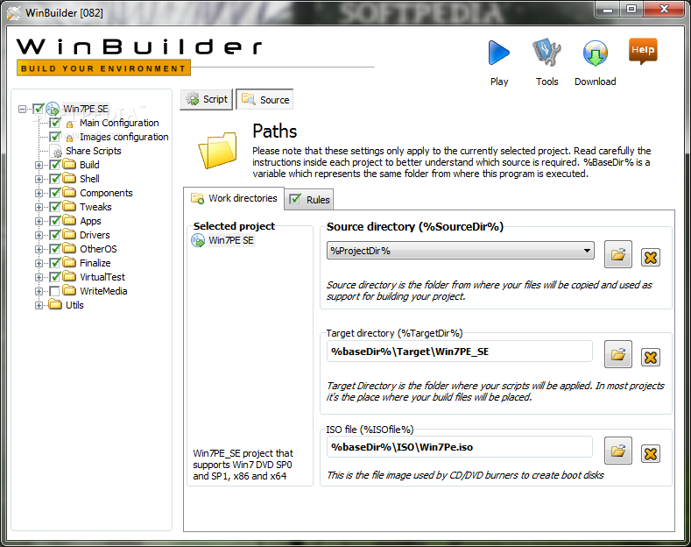This screenshot has width=691, height=547.
Task: Collapse the Win7PE SE tree root
Action: (x=22, y=109)
